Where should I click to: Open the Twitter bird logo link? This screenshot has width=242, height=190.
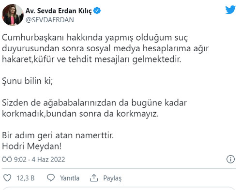(x=230, y=10)
